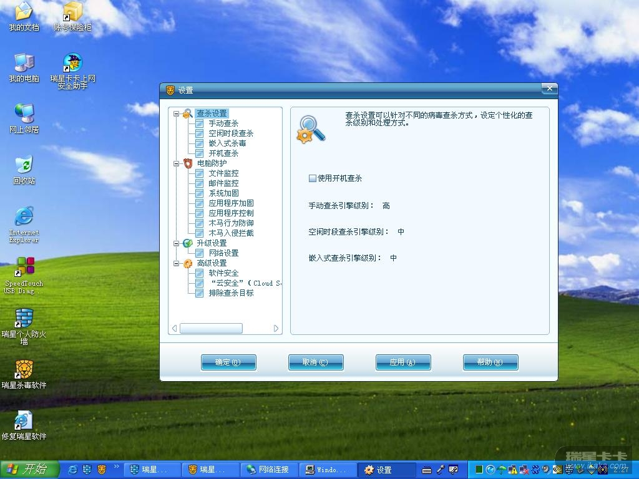Click the page icon beside 文件监控
Viewport: 639px width, 479px height.
click(x=200, y=173)
